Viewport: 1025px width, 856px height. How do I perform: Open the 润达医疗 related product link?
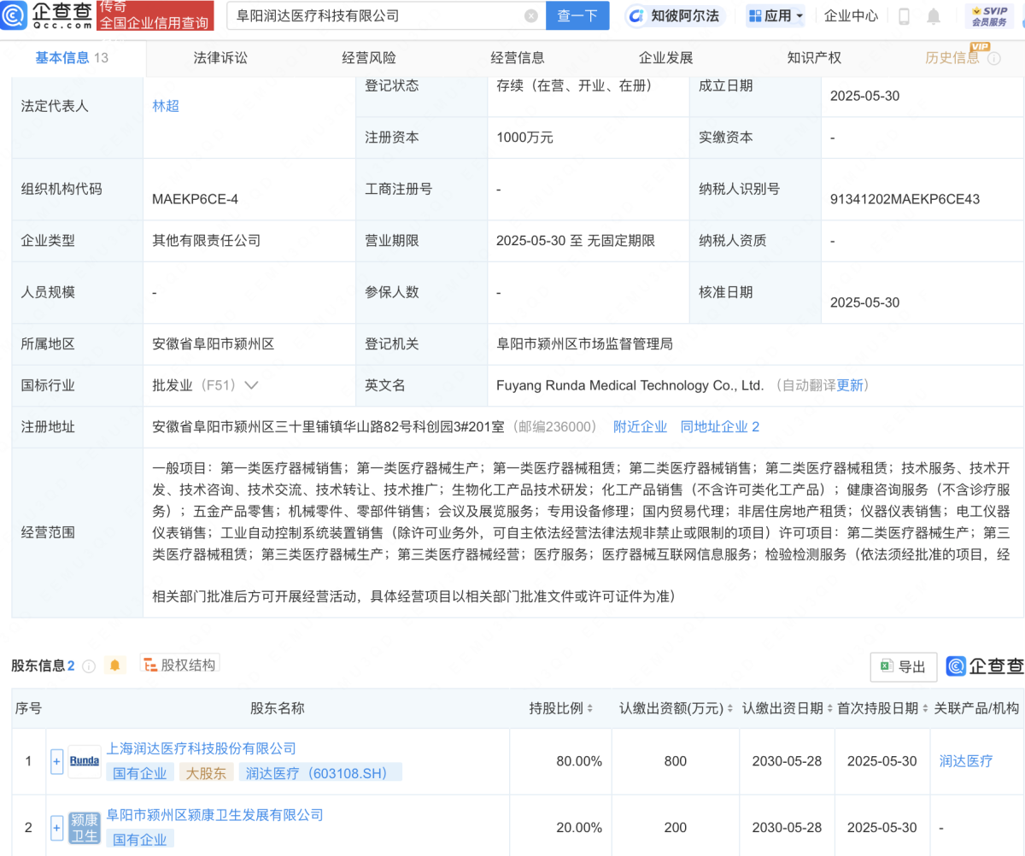click(966, 761)
